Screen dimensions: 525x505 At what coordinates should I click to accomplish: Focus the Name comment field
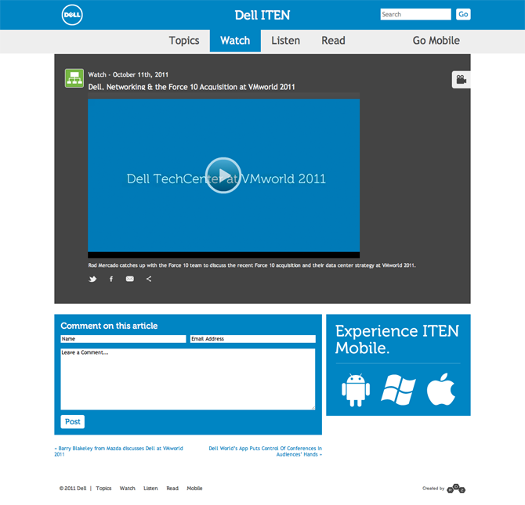(x=123, y=339)
